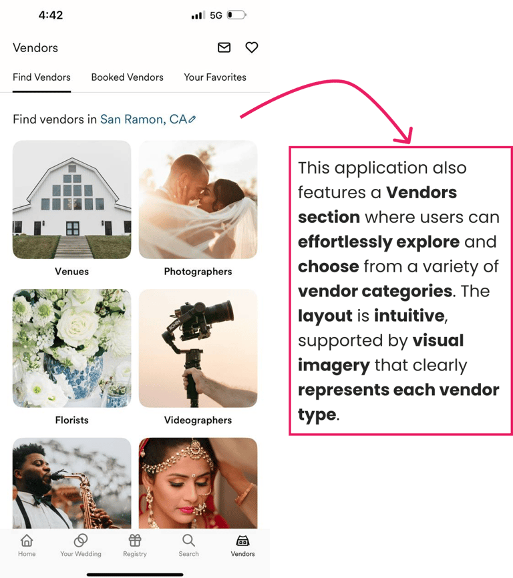Image resolution: width=513 pixels, height=578 pixels.
Task: Open the Registry gift icon
Action: coord(135,541)
